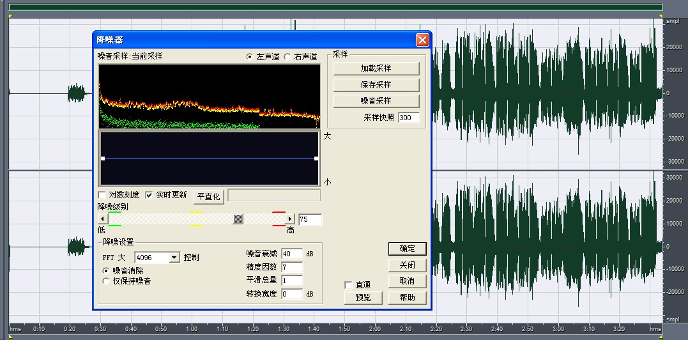The height and width of the screenshot is (340, 688).
Task: Click the 噪音采样 button
Action: tap(376, 101)
